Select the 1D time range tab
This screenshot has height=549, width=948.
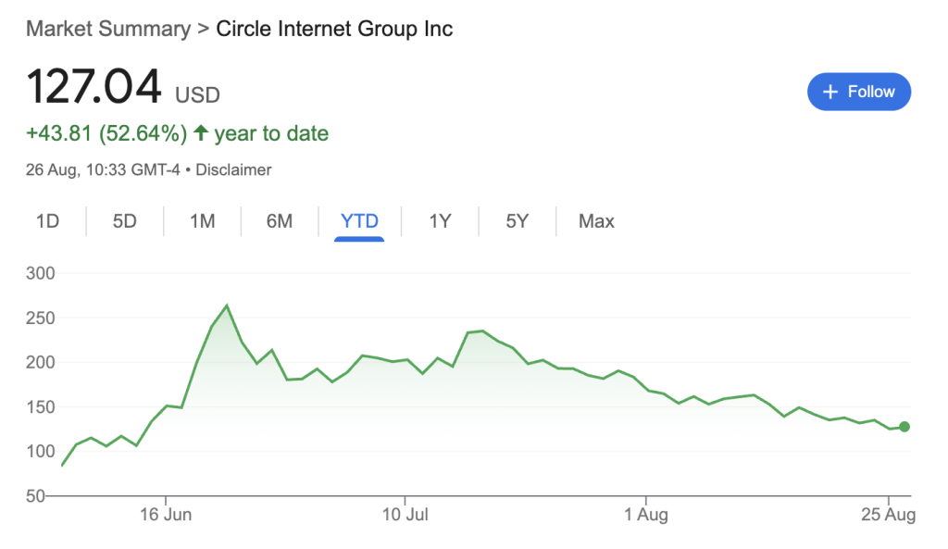[x=48, y=221]
